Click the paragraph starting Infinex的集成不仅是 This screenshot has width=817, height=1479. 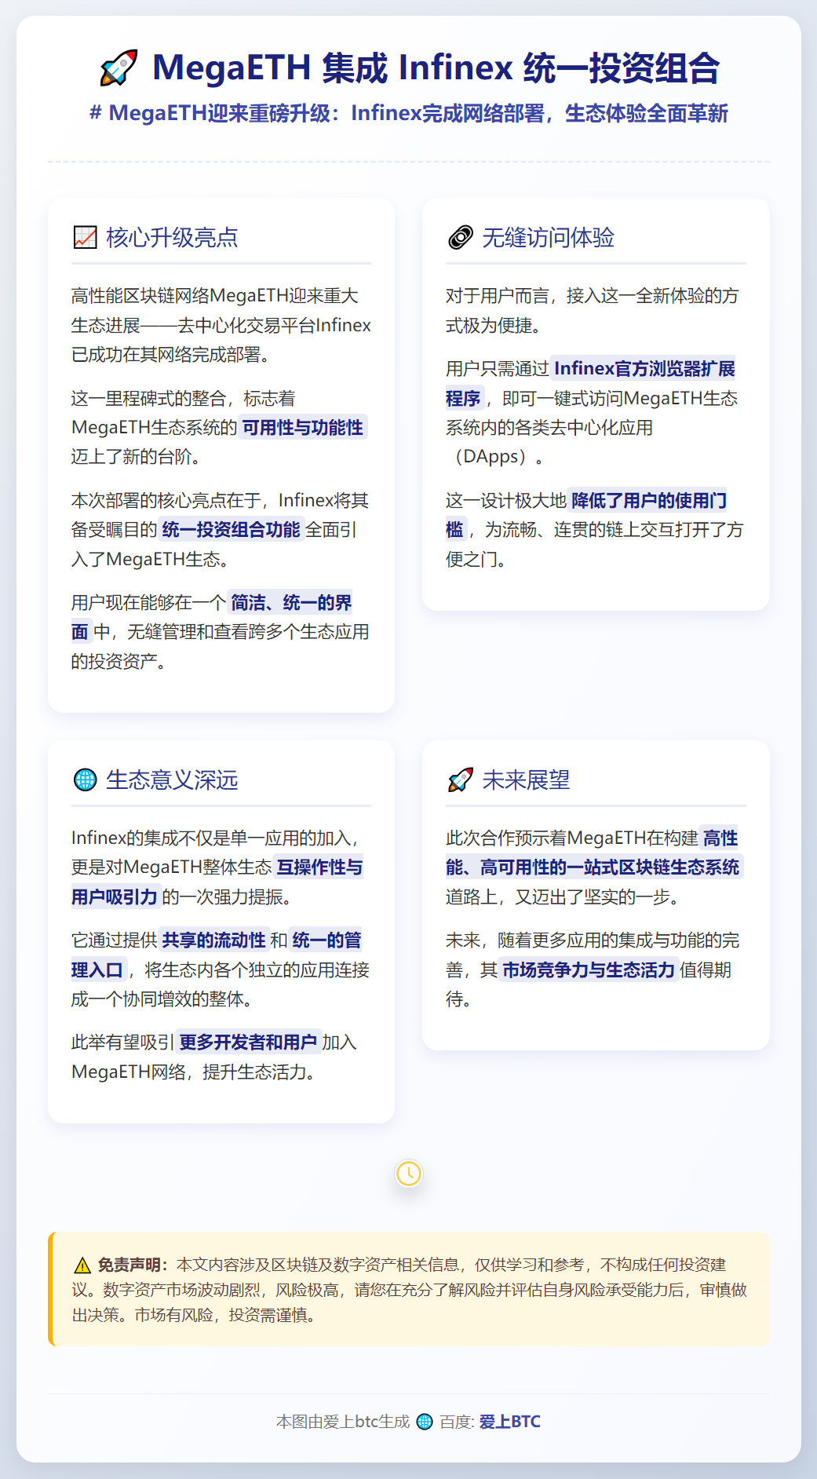217,867
